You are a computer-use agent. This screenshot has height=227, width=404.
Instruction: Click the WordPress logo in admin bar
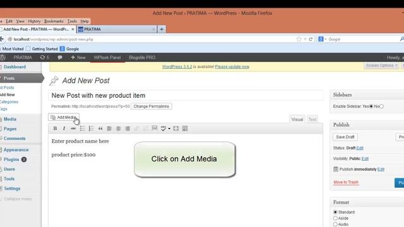3,57
